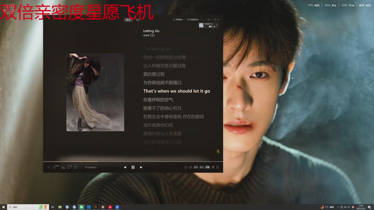Open the sound quality badge
Screen dimensions: 374x210
point(196,168)
